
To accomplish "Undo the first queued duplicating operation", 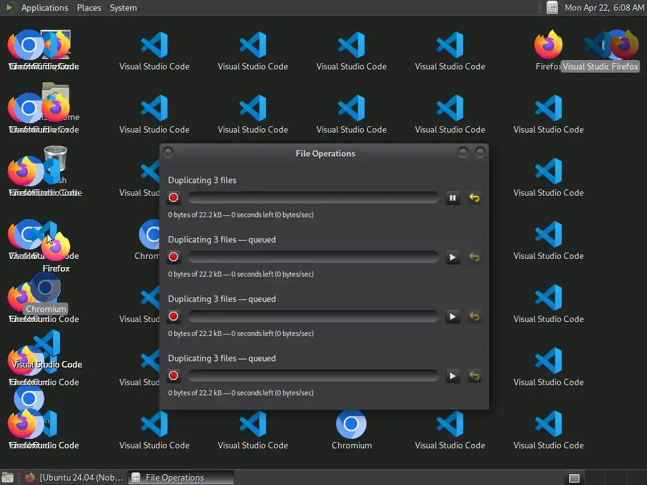I will point(475,258).
